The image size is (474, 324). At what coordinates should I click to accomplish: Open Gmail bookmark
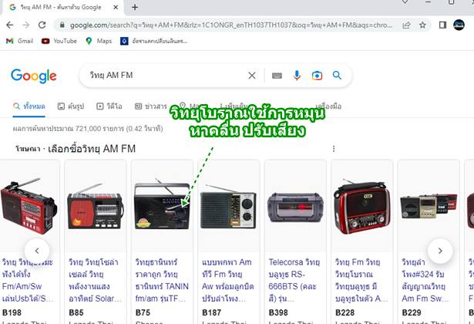click(x=19, y=41)
